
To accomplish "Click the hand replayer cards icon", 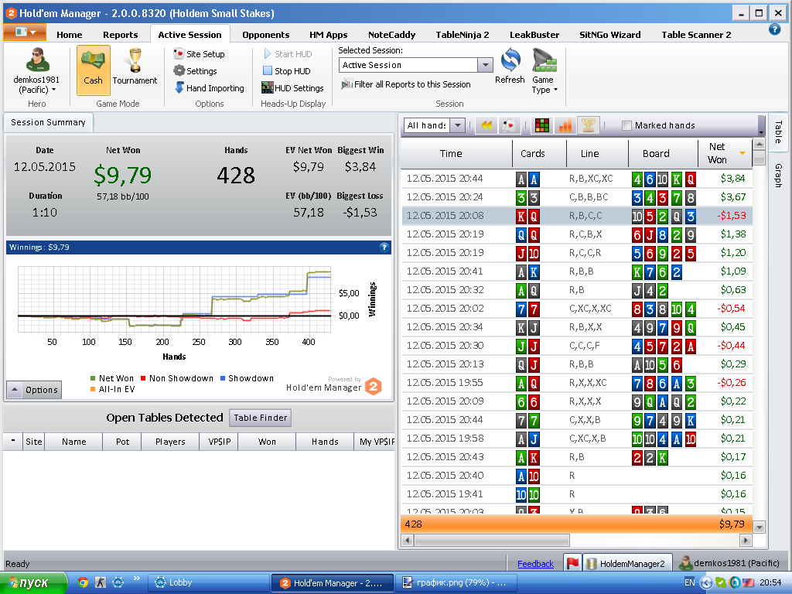I will [x=509, y=125].
